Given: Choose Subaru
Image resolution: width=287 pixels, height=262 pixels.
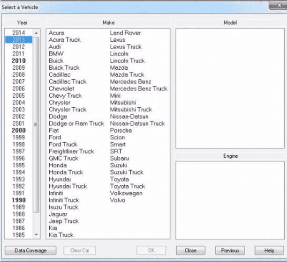Looking at the screenshot, I should coord(120,158).
